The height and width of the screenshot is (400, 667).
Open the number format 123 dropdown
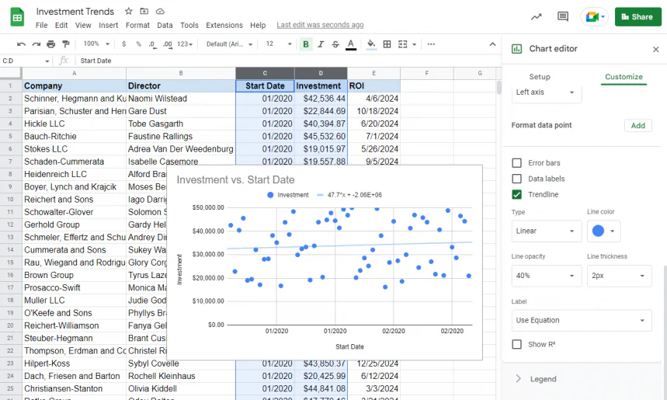click(185, 44)
